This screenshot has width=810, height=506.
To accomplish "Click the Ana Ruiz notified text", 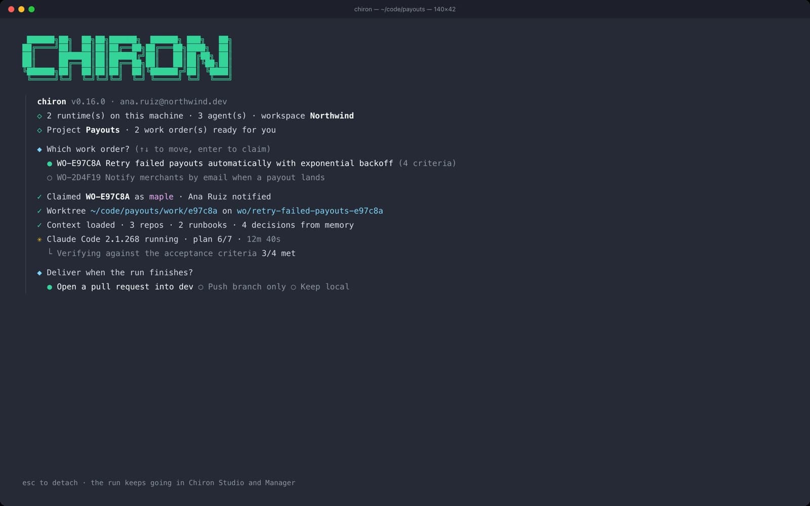I will click(229, 197).
